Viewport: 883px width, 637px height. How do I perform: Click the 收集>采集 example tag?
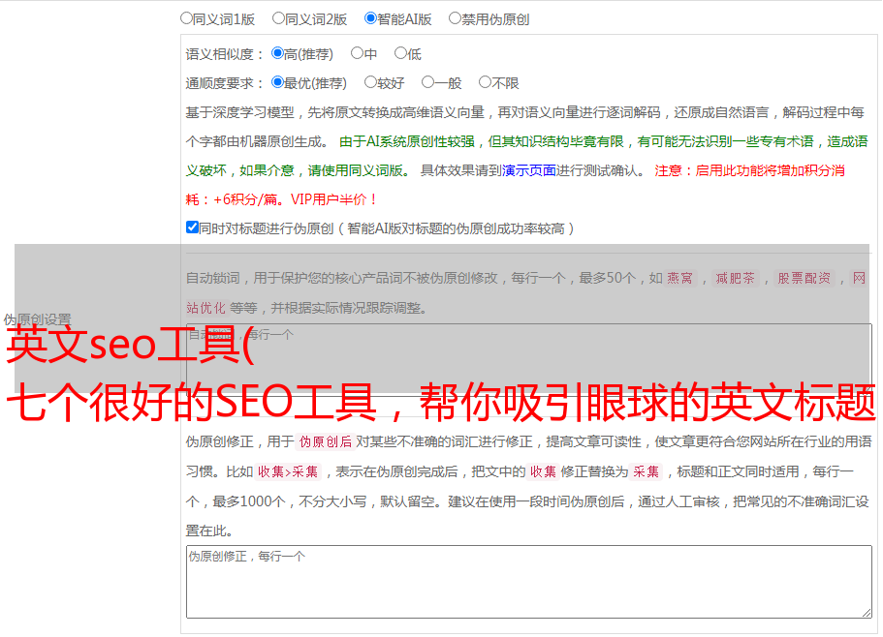click(288, 471)
